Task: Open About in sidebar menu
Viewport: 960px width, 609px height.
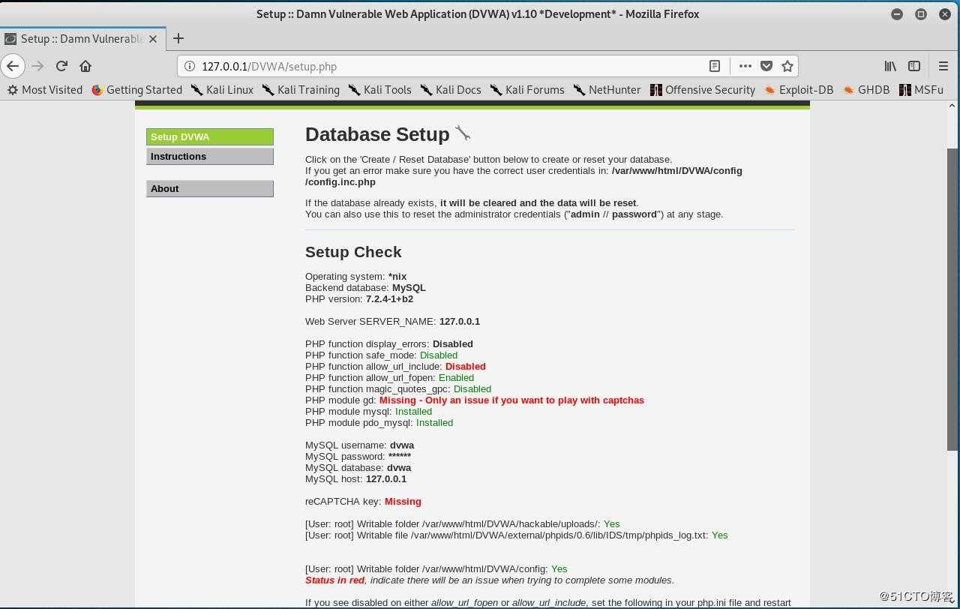Action: [210, 188]
